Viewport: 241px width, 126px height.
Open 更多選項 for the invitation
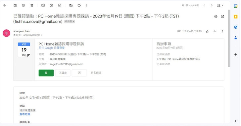[96, 73]
